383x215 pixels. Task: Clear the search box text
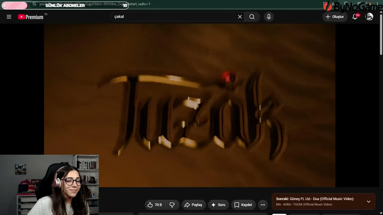click(240, 17)
